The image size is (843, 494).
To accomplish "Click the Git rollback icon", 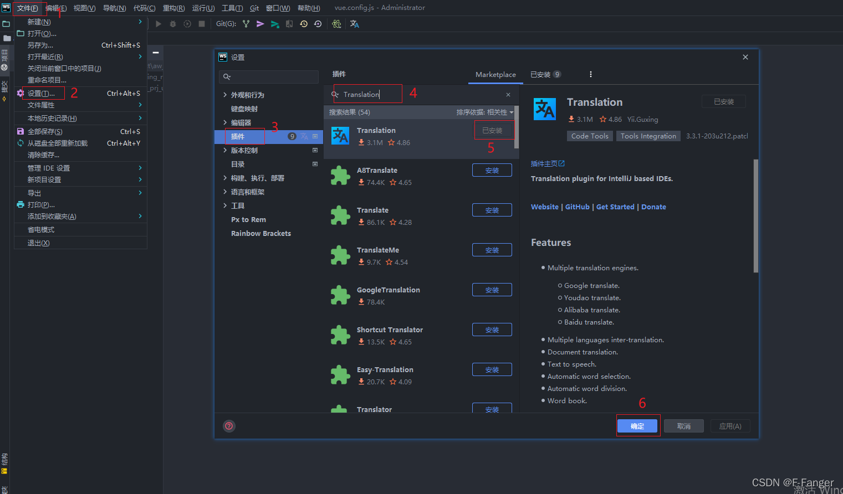I will (318, 24).
